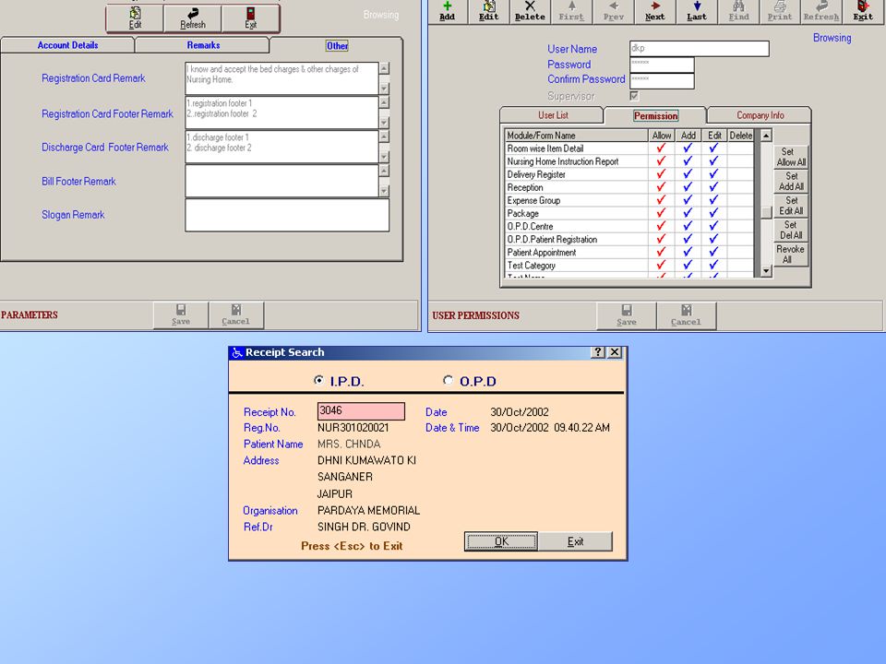Click Set Allow All button

pyautogui.click(x=791, y=157)
